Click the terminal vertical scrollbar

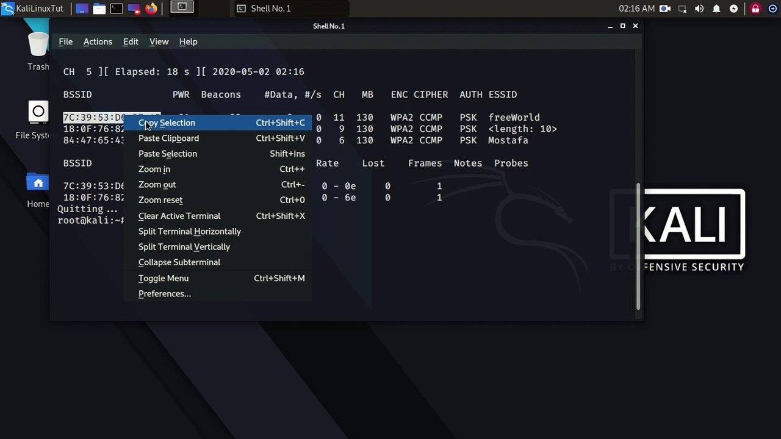pyautogui.click(x=638, y=246)
